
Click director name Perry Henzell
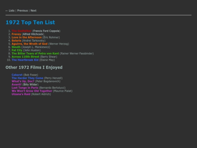click(x=53, y=78)
